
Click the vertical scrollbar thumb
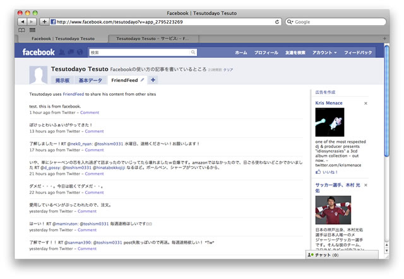[386, 101]
